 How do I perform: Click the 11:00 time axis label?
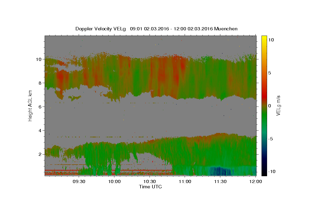(x=185, y=182)
